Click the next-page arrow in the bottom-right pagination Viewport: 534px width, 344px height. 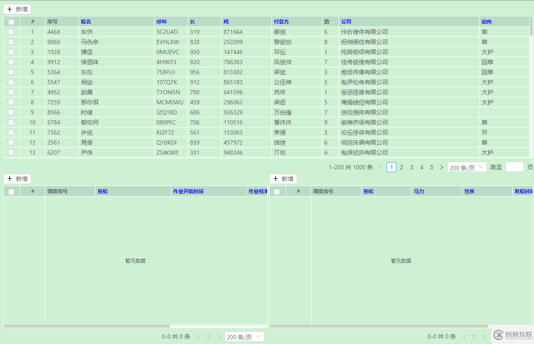[485, 336]
